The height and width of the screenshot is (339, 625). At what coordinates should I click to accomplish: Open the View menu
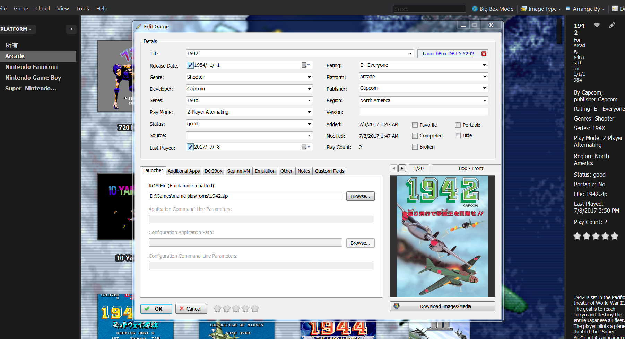pos(63,8)
